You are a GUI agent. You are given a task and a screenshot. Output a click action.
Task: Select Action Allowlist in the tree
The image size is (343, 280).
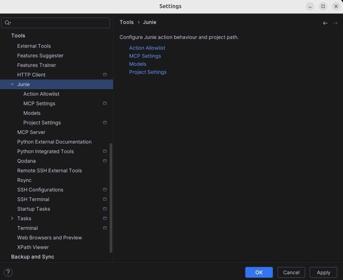56,94
